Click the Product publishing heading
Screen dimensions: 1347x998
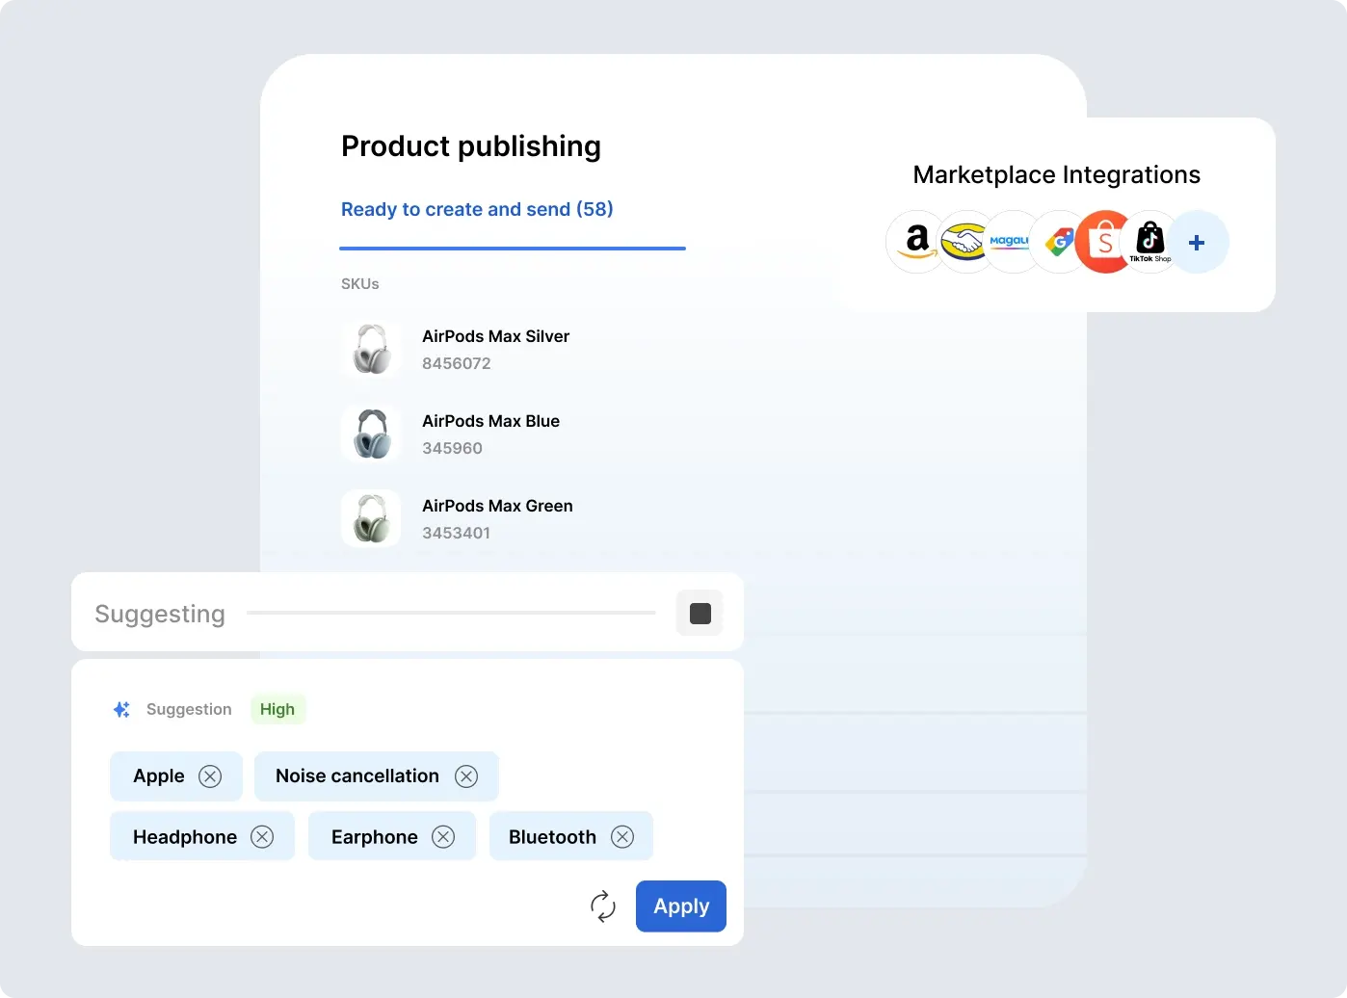[x=471, y=146]
